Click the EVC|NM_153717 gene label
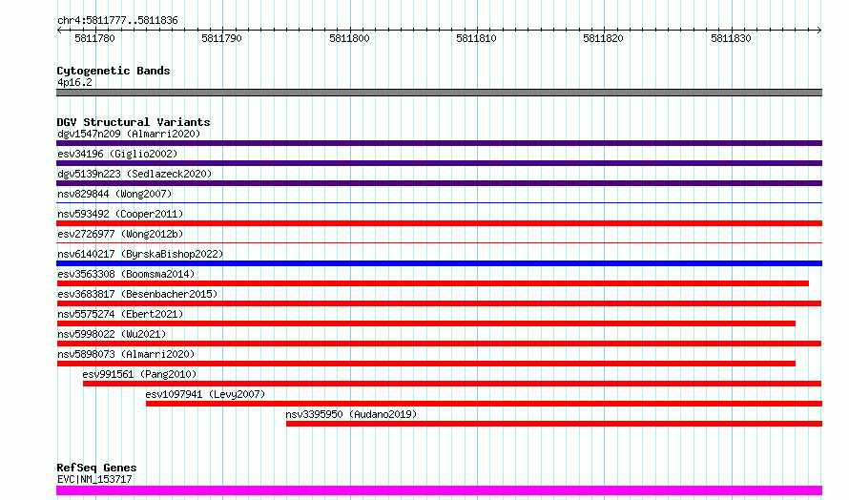 pyautogui.click(x=94, y=479)
